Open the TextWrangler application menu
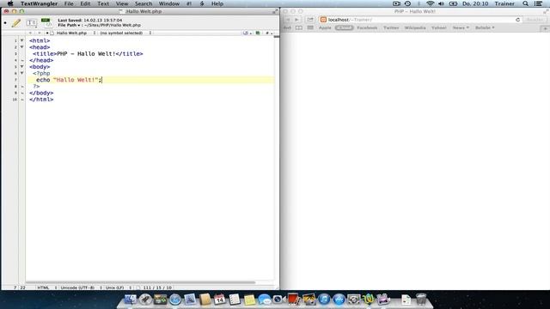The image size is (550, 309). 39,3
